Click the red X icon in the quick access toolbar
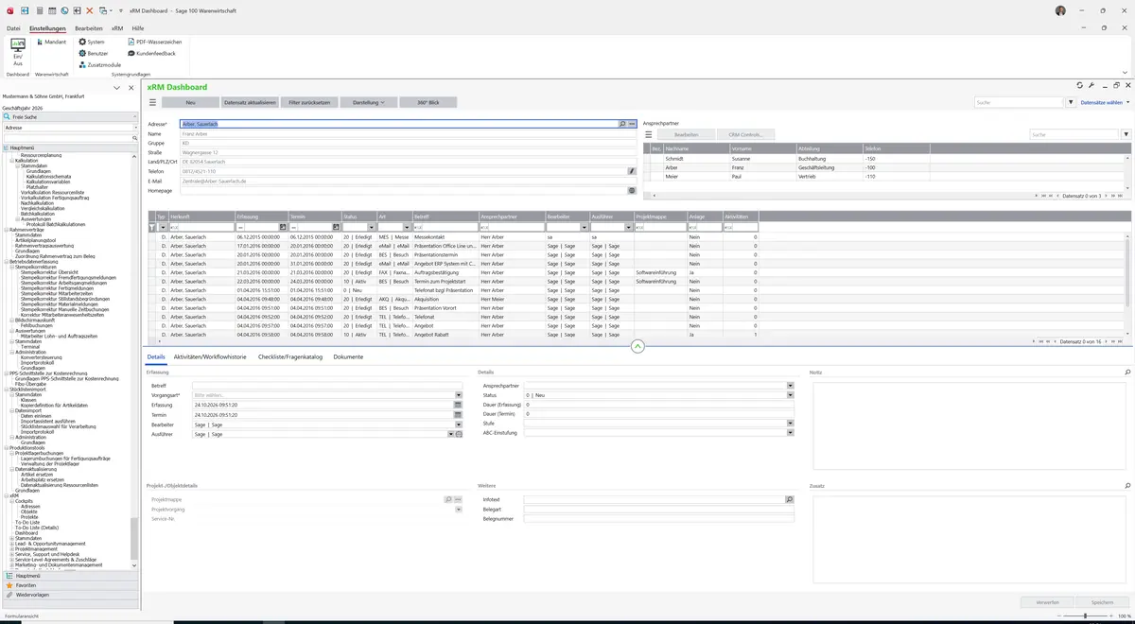This screenshot has height=624, width=1135. pos(90,9)
